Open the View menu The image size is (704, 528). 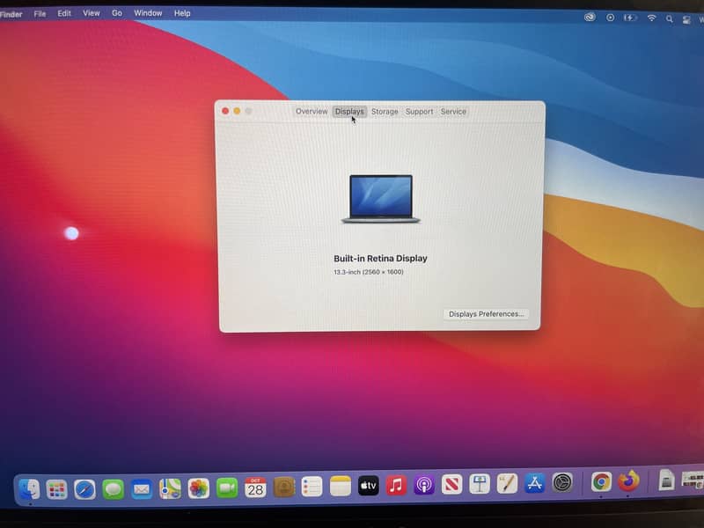[92, 13]
